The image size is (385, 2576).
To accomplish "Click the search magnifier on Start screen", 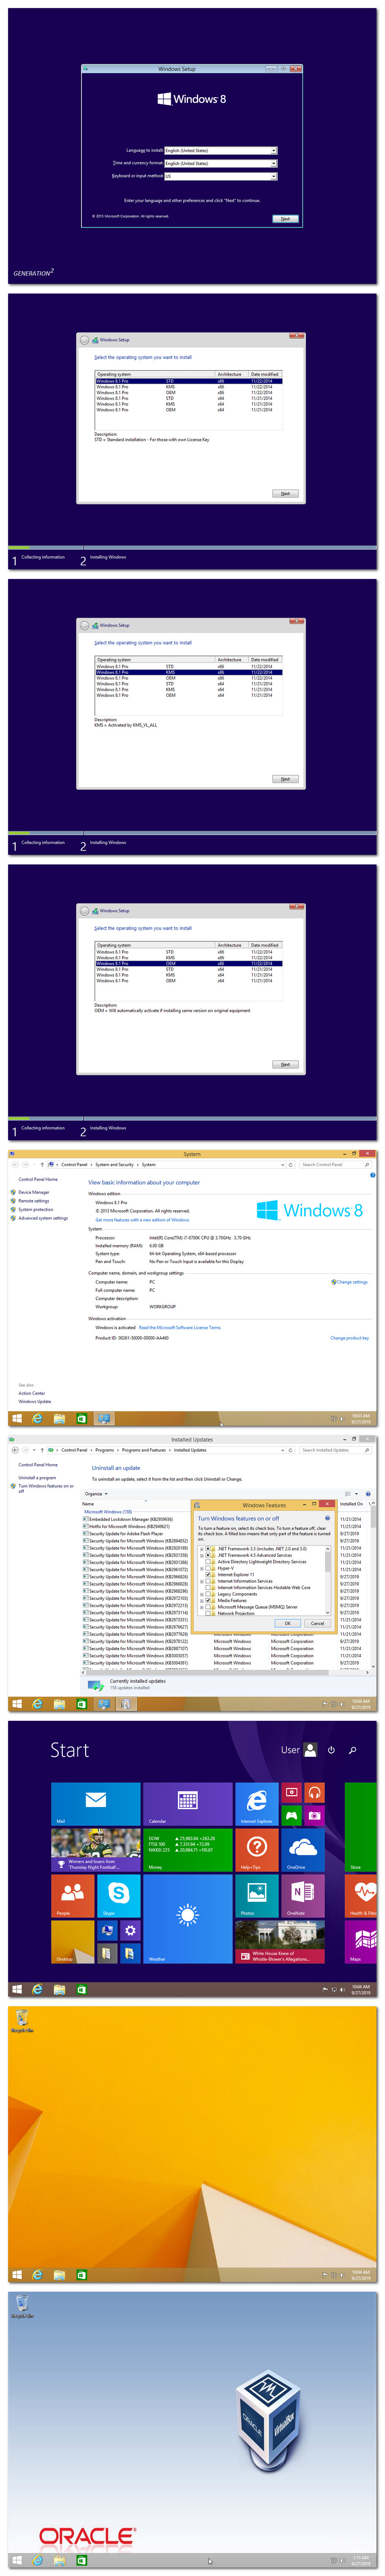I will point(352,1750).
